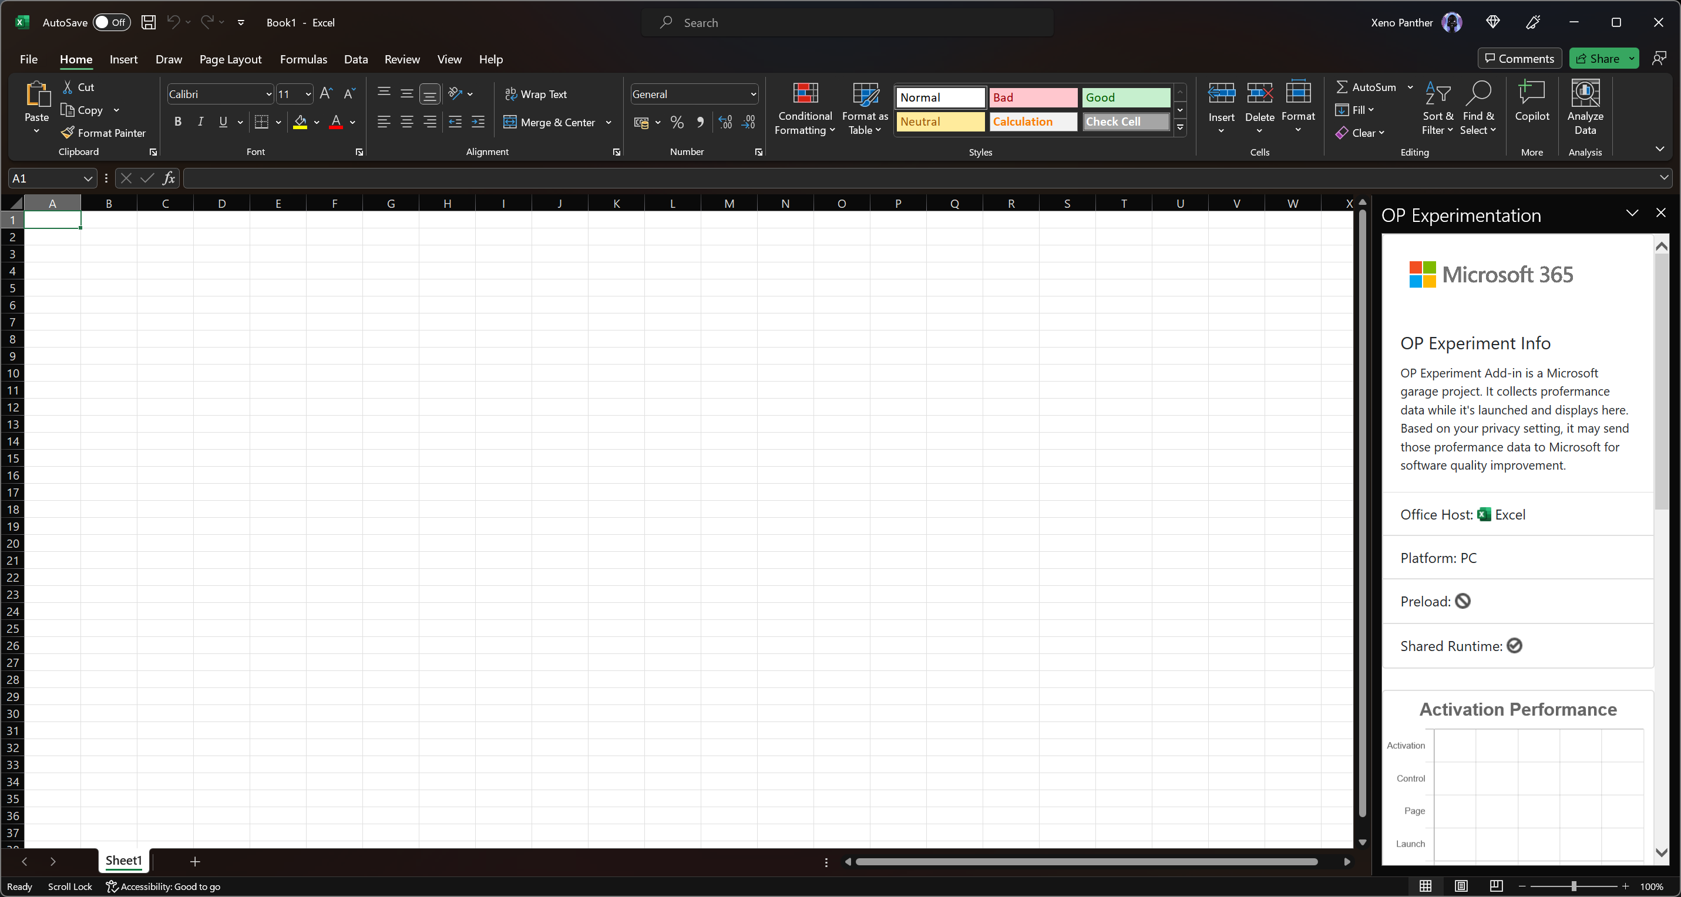
Task: Click AutoSum in Editing group
Action: pyautogui.click(x=1365, y=87)
